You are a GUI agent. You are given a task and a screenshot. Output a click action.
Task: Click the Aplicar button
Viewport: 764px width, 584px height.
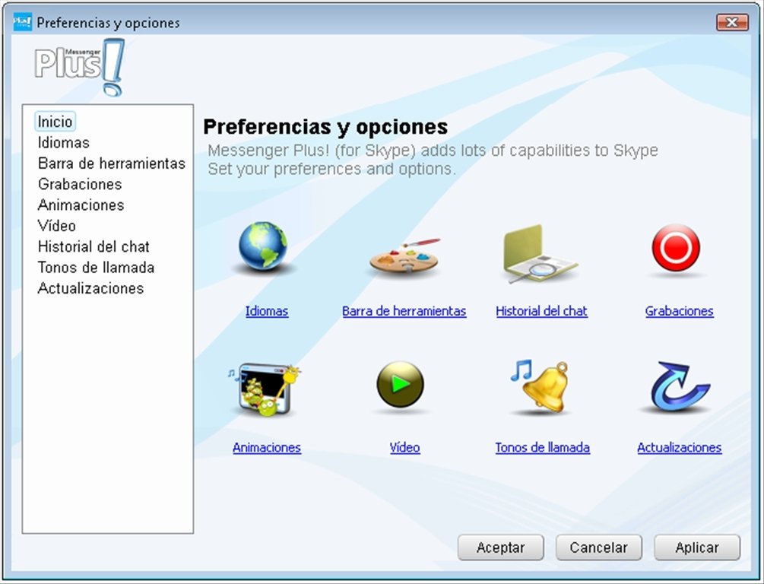697,547
